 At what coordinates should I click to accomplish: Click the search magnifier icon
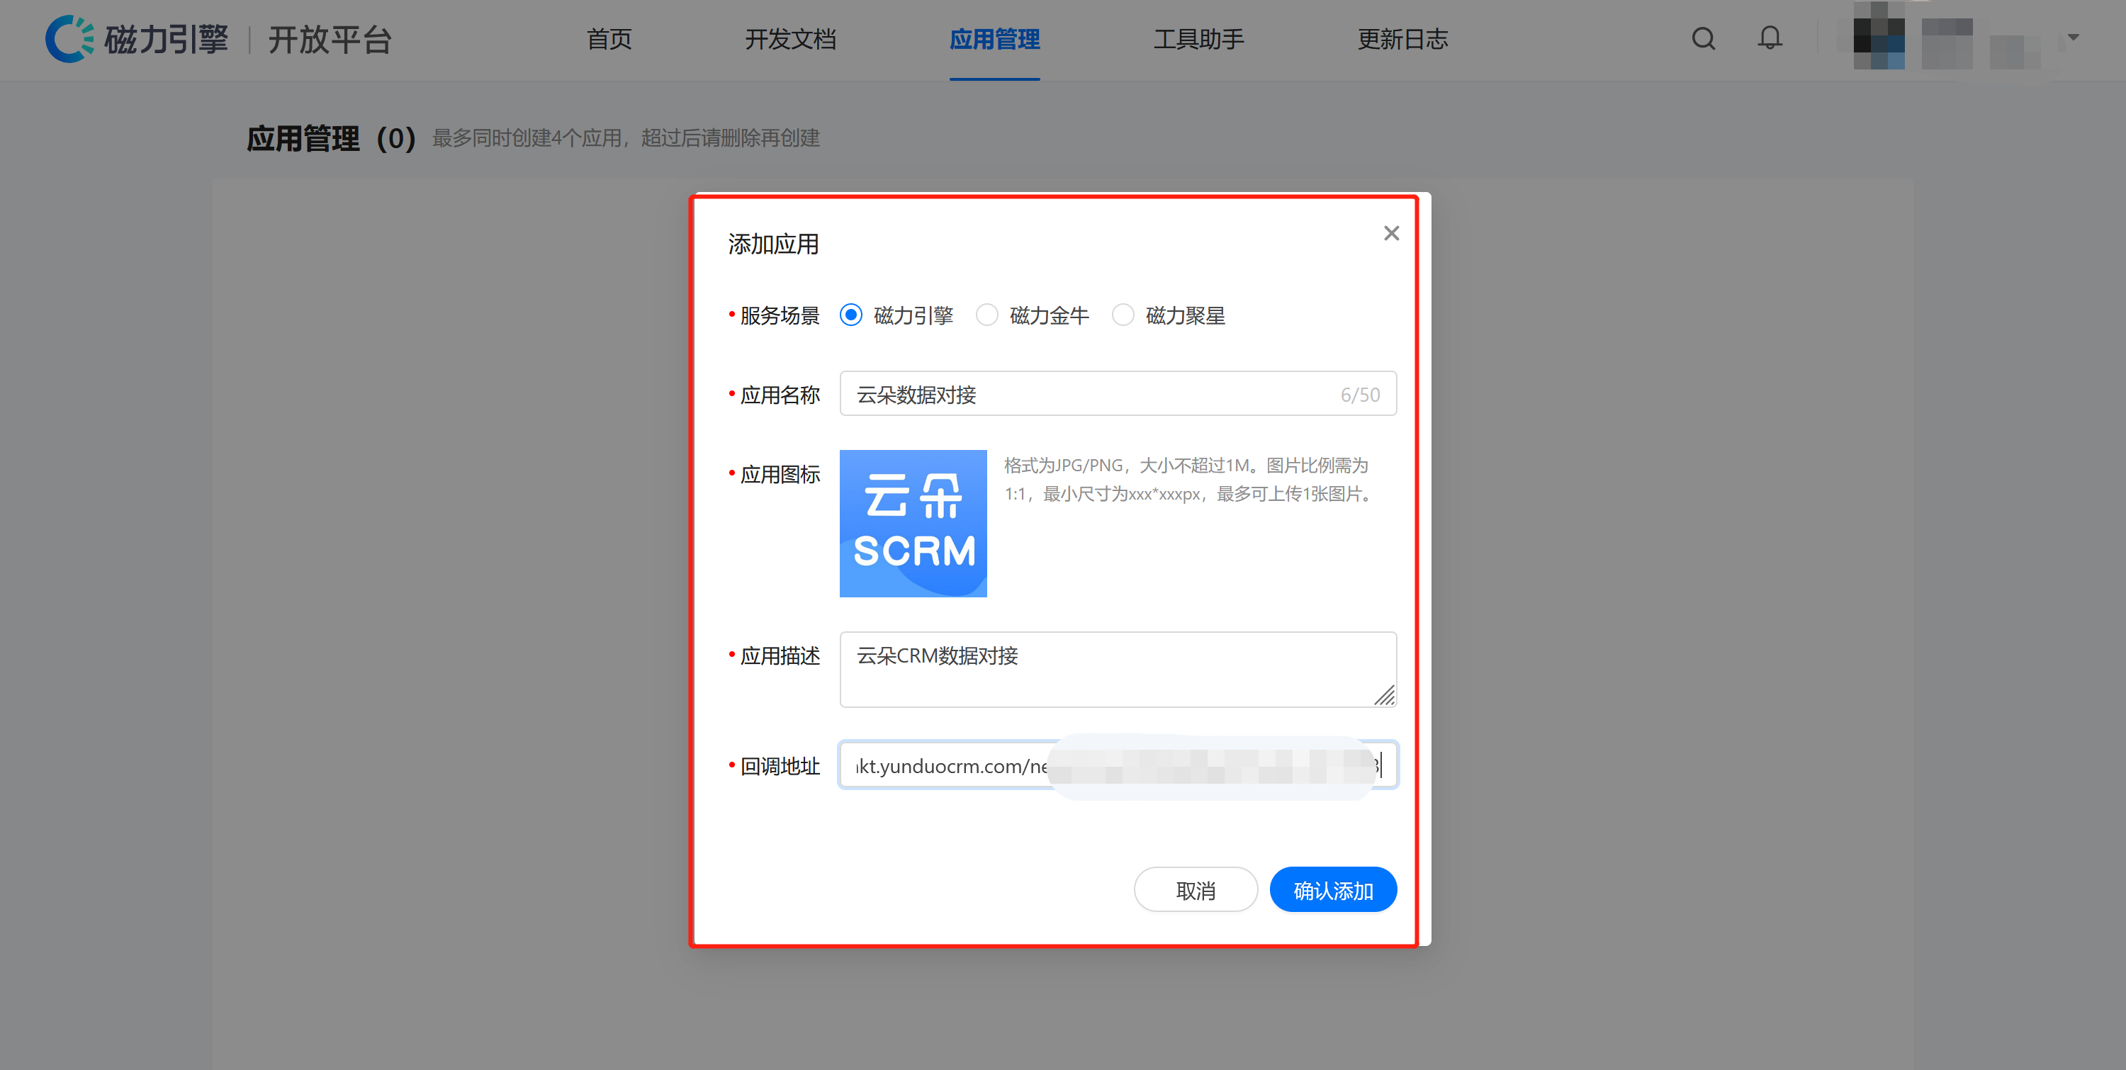coord(1703,39)
